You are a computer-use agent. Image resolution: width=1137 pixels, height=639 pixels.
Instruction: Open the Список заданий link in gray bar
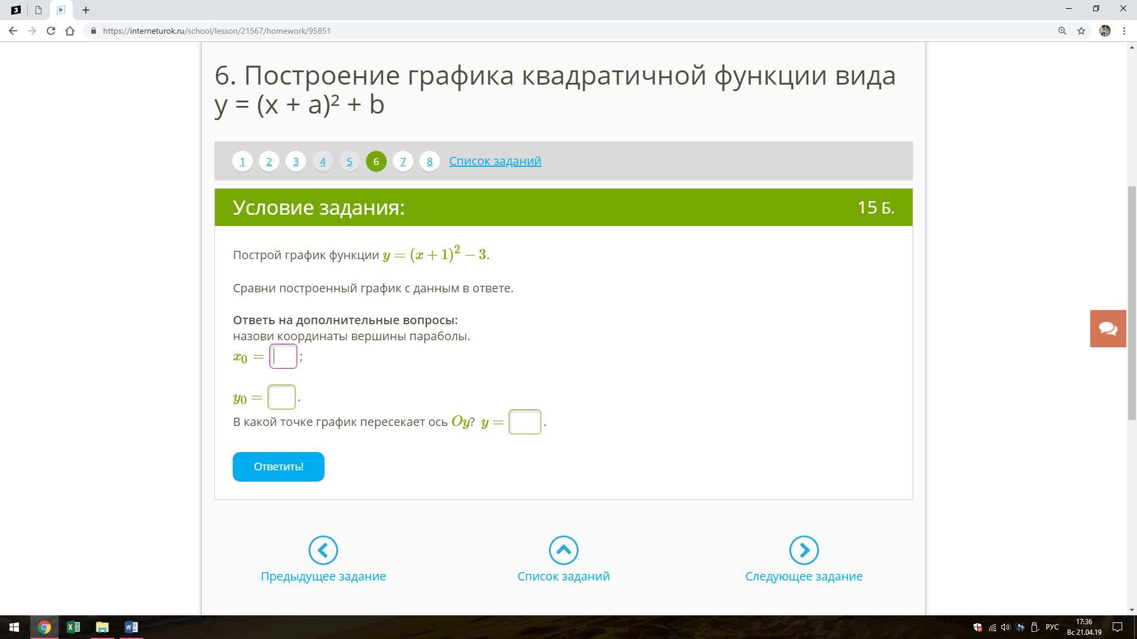click(x=495, y=161)
